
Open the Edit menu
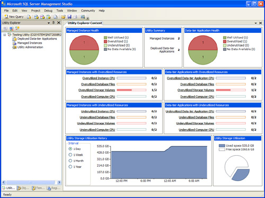pyautogui.click(x=15, y=11)
